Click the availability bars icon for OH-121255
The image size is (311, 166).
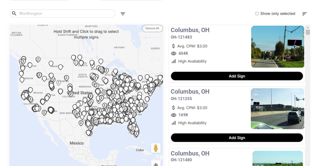[174, 123]
